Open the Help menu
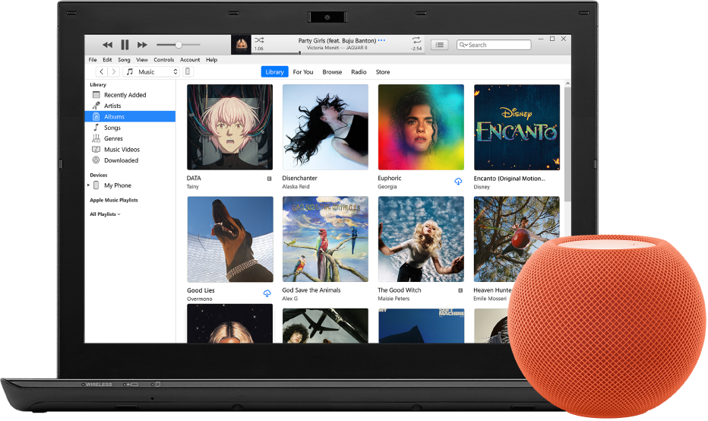Screen dimensions: 708x421 (x=212, y=59)
